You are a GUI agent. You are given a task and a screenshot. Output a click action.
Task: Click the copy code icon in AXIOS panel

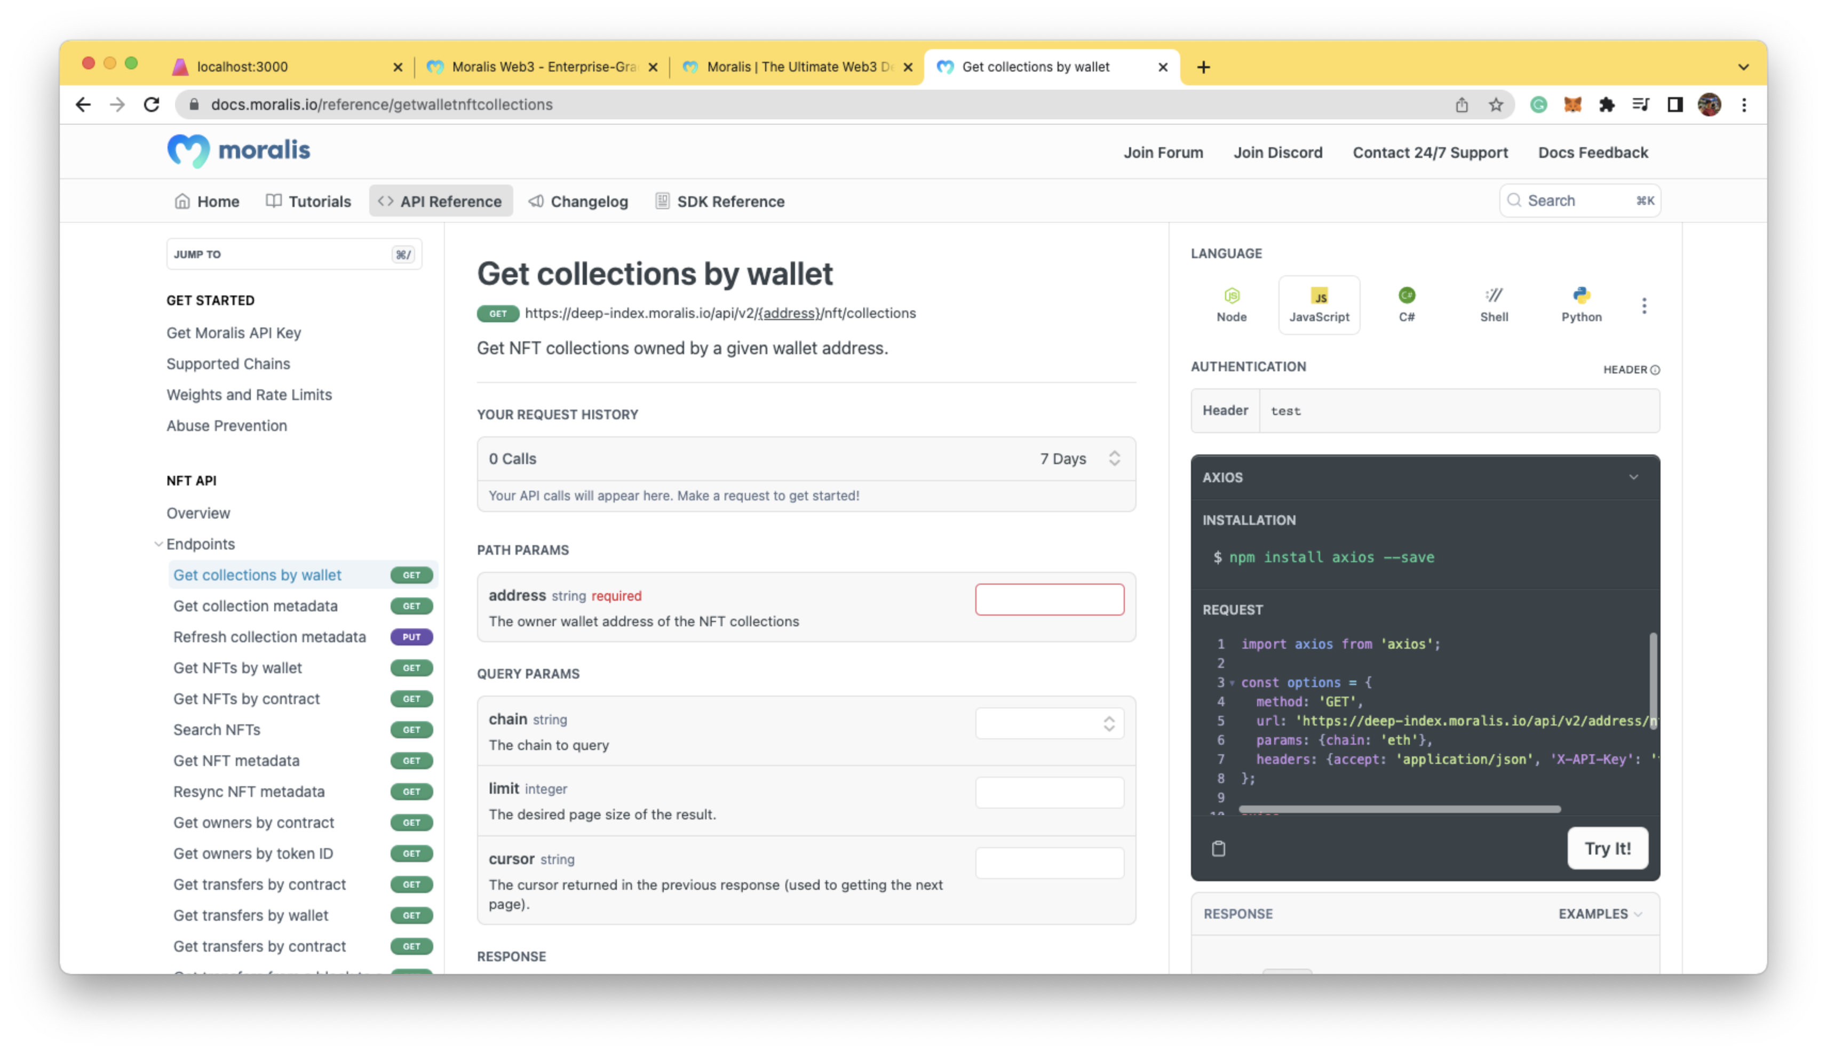click(x=1218, y=847)
